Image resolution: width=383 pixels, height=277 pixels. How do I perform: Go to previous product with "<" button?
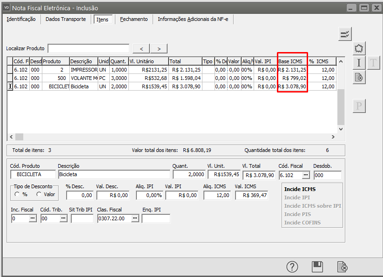(x=141, y=48)
